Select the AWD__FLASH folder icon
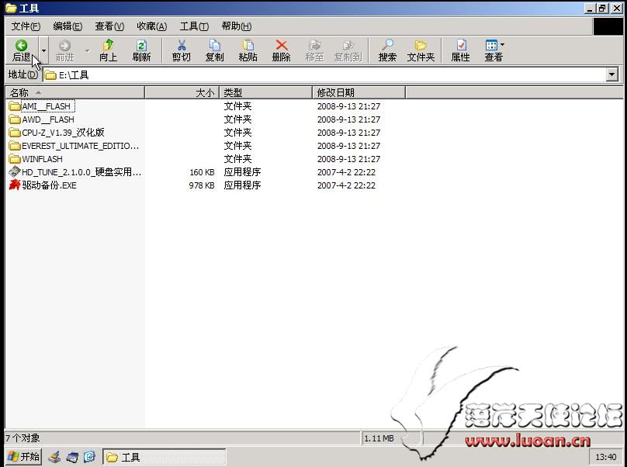 15,119
